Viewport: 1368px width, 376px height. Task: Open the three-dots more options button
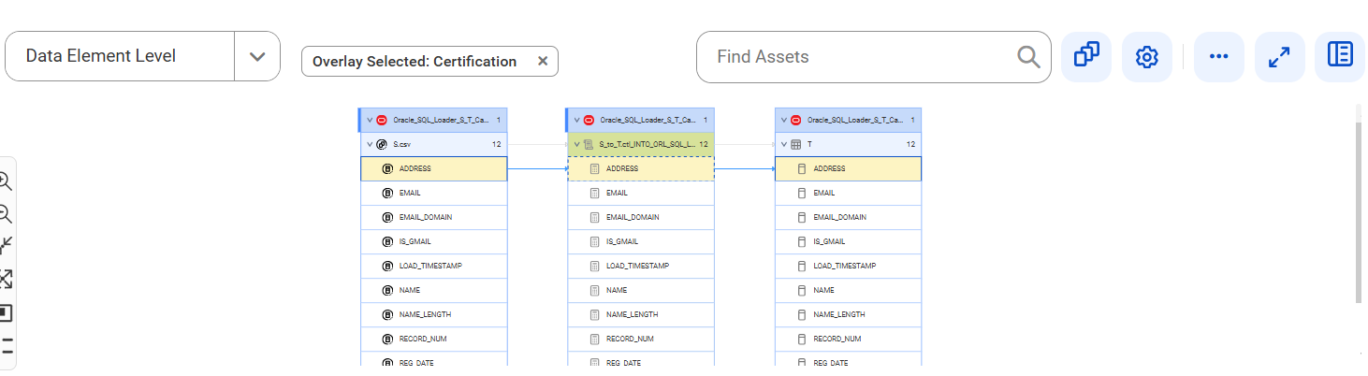pos(1218,56)
